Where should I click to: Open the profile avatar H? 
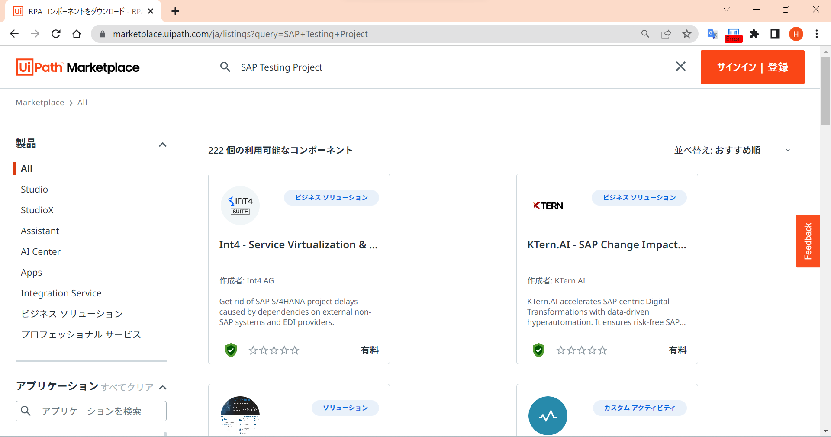pos(796,34)
